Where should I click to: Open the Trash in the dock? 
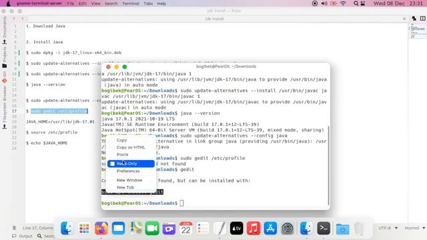(359, 228)
